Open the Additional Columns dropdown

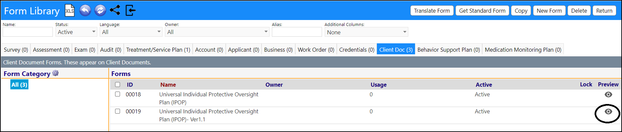click(366, 32)
